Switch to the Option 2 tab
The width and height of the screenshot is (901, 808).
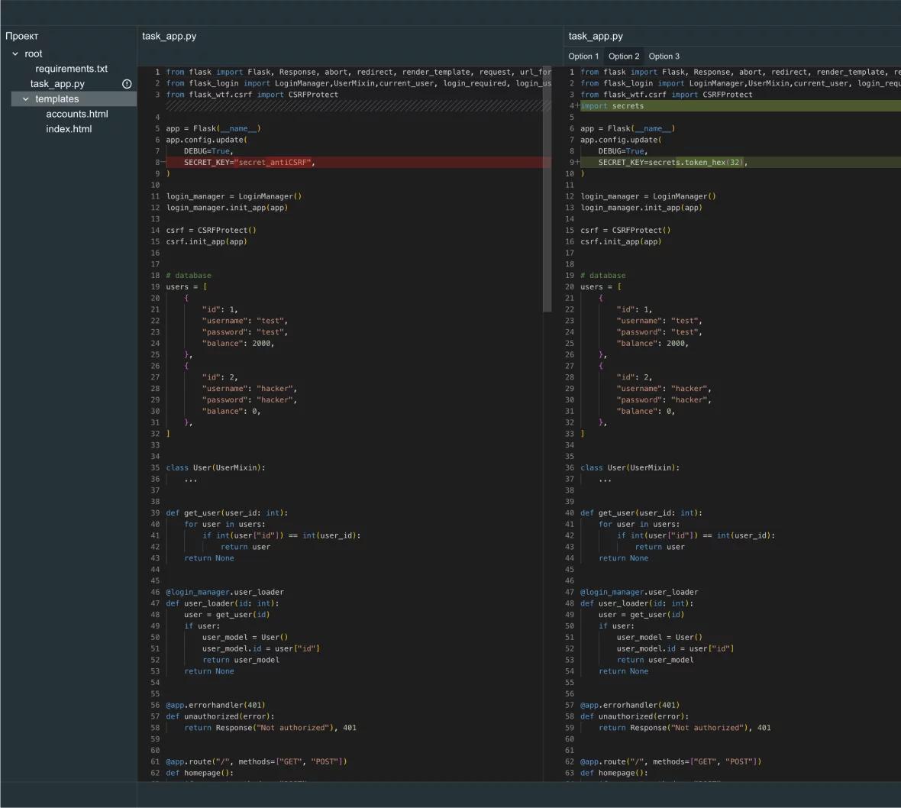[x=624, y=57]
